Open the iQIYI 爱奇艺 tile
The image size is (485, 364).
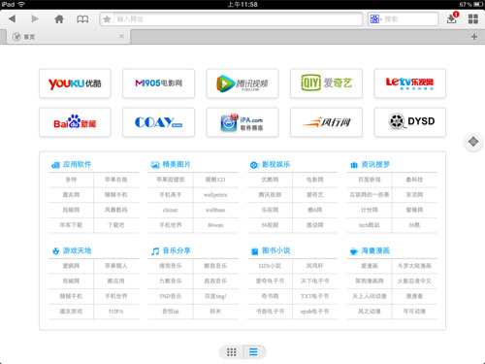(326, 83)
